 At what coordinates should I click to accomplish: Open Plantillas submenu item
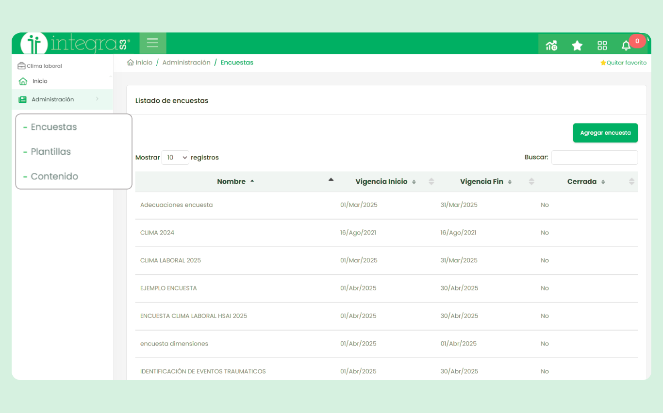coord(51,152)
